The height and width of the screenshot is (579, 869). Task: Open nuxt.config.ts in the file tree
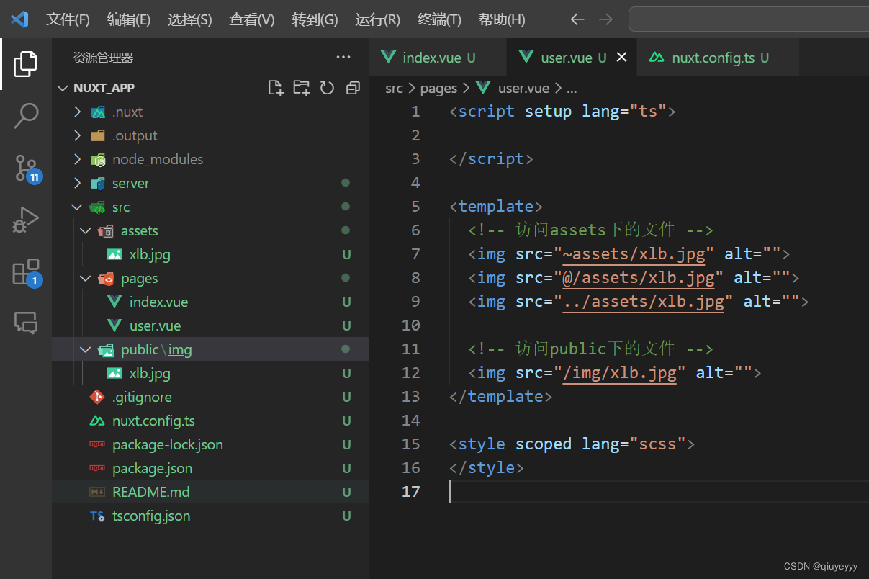(x=153, y=421)
